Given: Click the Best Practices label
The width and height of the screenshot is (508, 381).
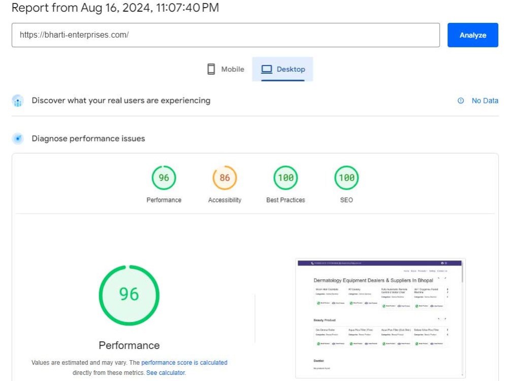Looking at the screenshot, I should (285, 200).
